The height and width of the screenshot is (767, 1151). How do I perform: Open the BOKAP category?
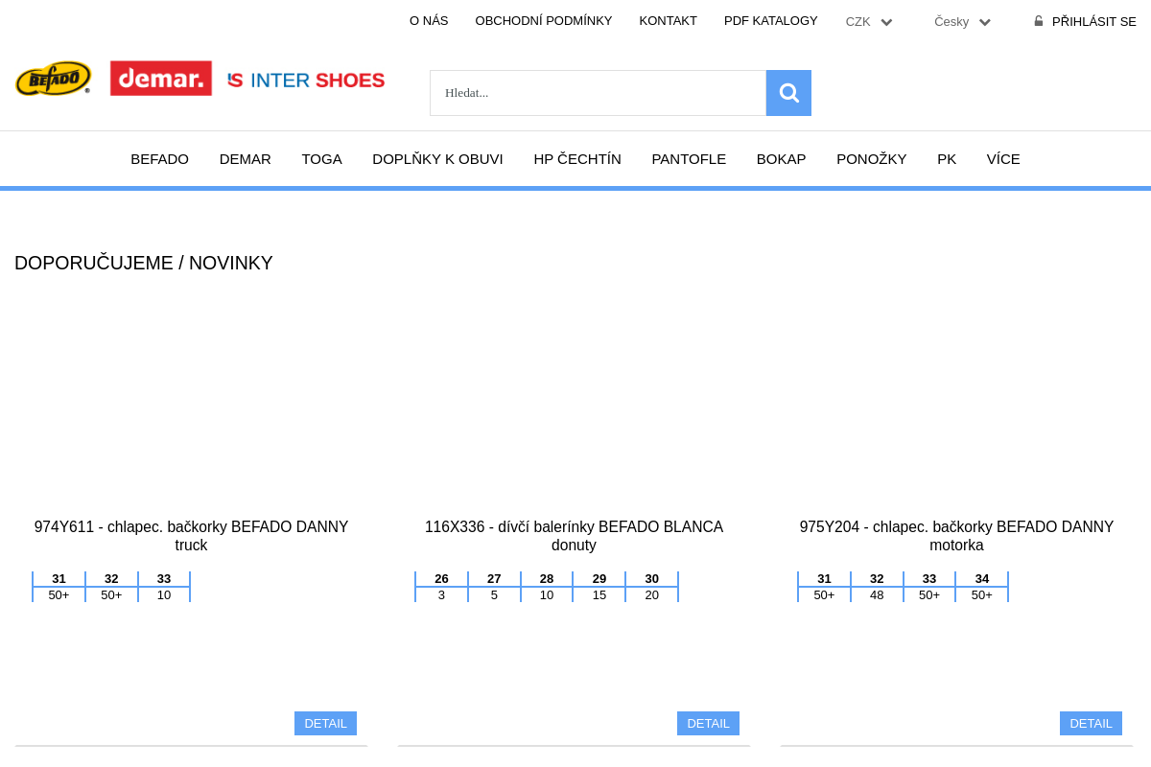782,159
